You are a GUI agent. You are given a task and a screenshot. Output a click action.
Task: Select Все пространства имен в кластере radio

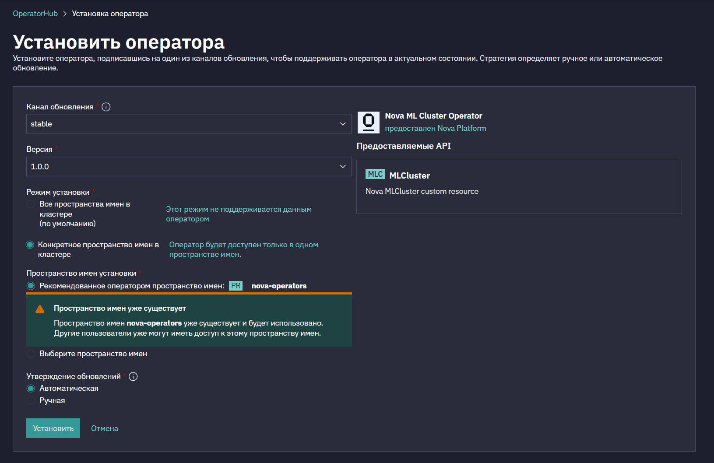click(31, 204)
